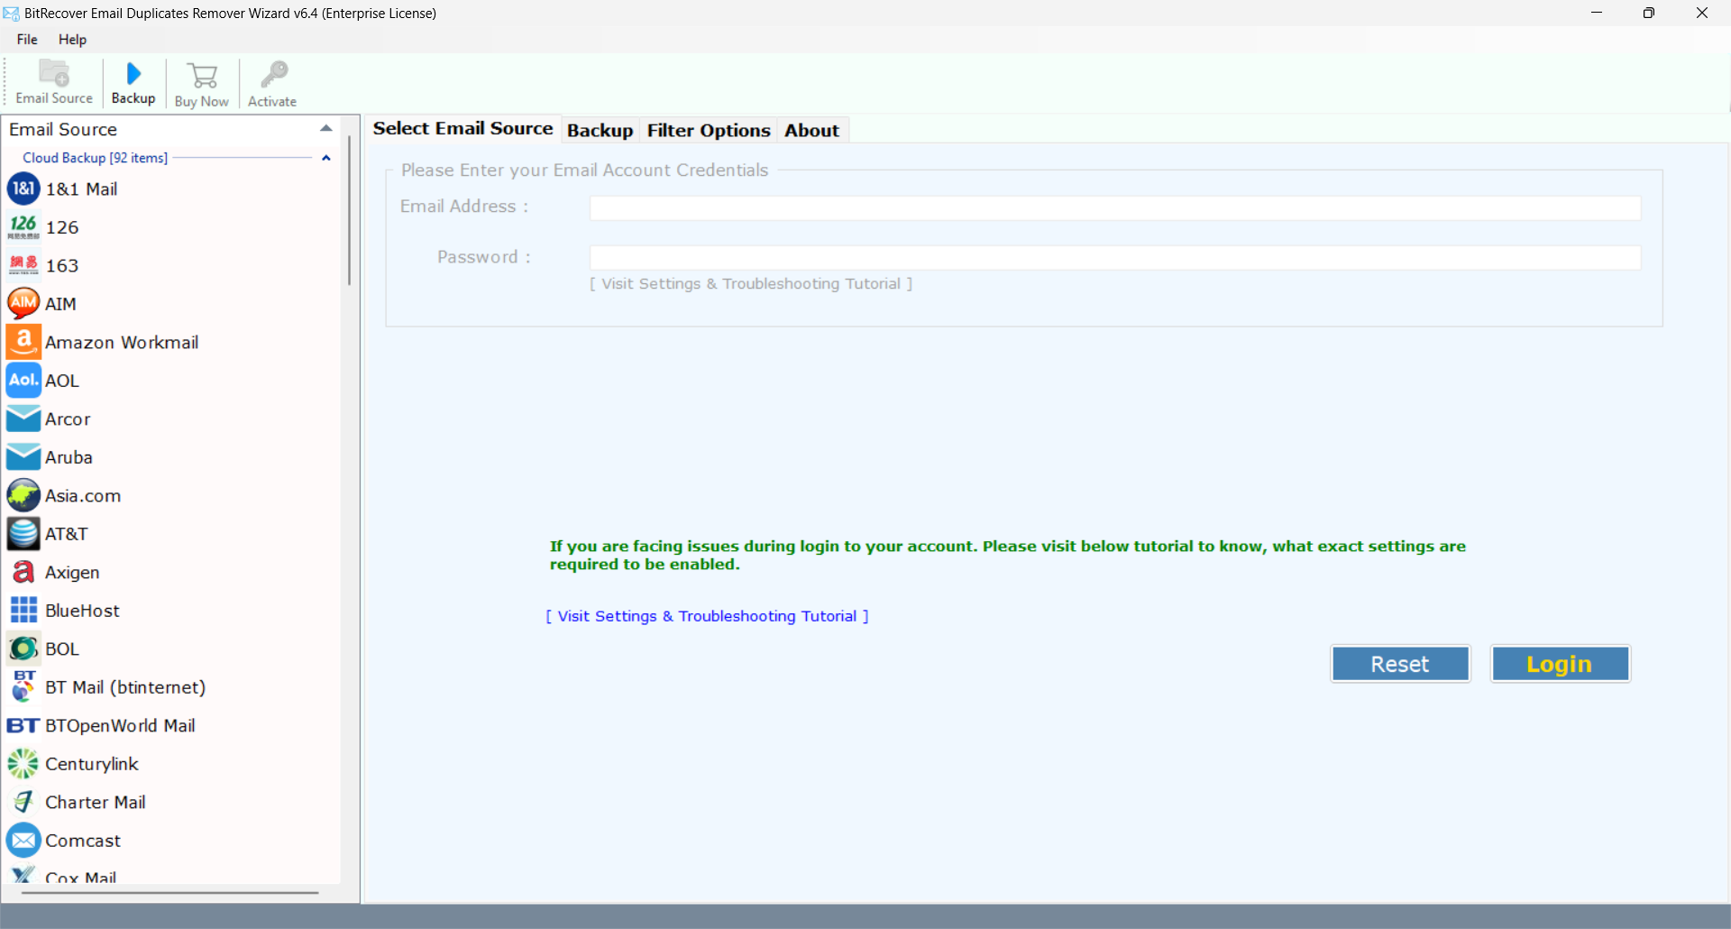Open the About tab
This screenshot has height=929, width=1731.
point(811,131)
